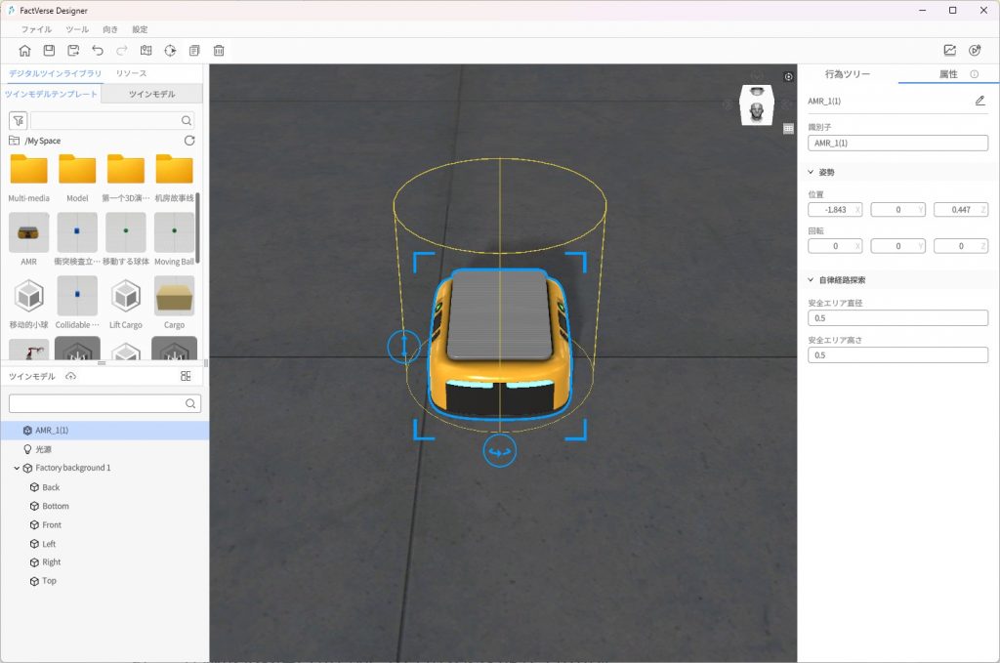Open the ファイル menu

click(x=36, y=29)
